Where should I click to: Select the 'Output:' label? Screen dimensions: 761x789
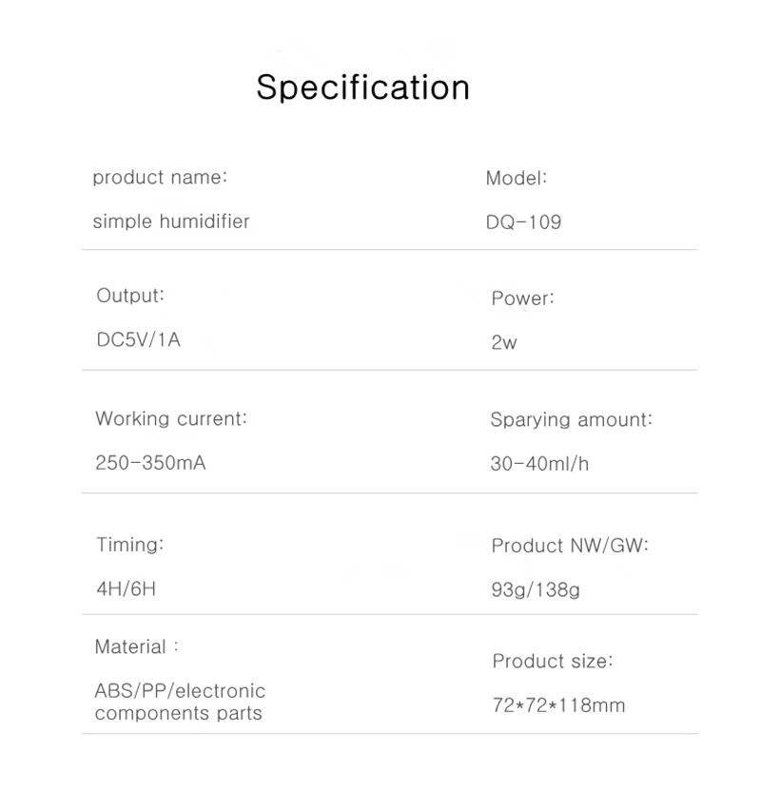coord(130,296)
